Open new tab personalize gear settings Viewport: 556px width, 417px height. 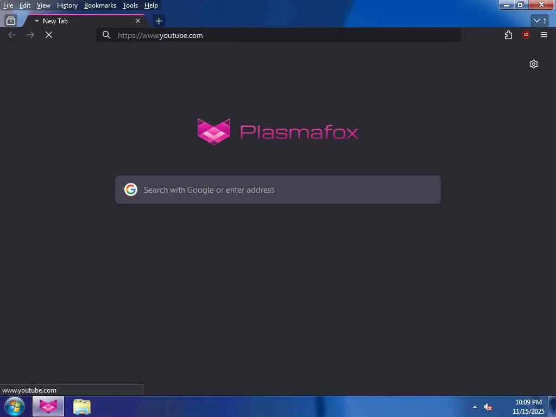[534, 64]
